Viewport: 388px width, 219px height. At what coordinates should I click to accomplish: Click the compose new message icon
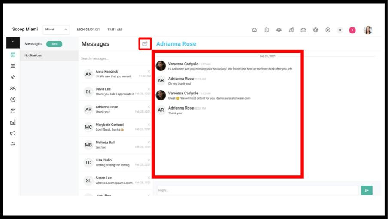[145, 44]
